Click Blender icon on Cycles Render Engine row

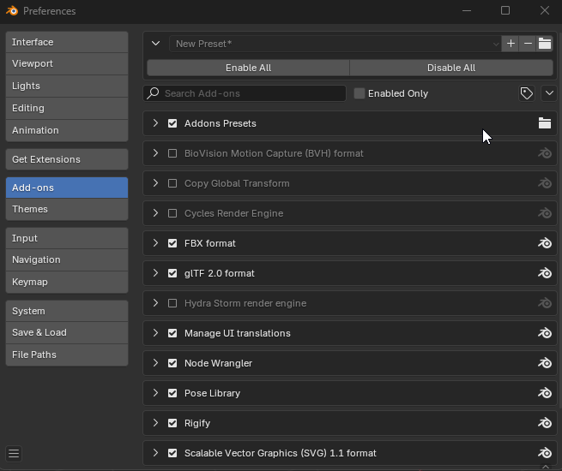[545, 213]
